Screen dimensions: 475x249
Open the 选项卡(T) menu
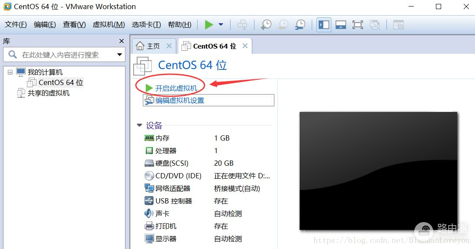coord(146,25)
